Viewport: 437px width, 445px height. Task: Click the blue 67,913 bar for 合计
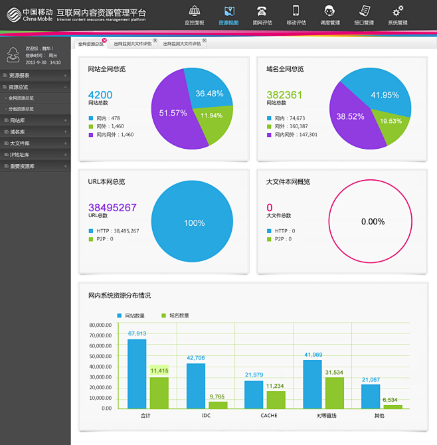coord(137,374)
